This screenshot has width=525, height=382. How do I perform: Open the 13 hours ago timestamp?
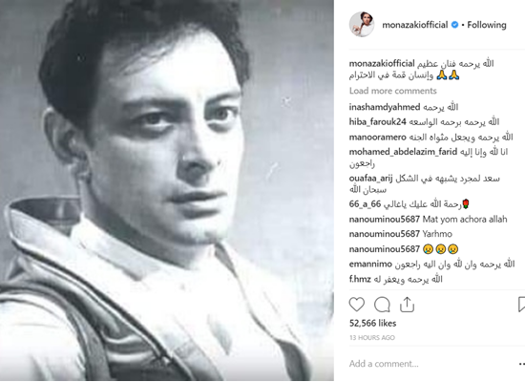(x=372, y=338)
